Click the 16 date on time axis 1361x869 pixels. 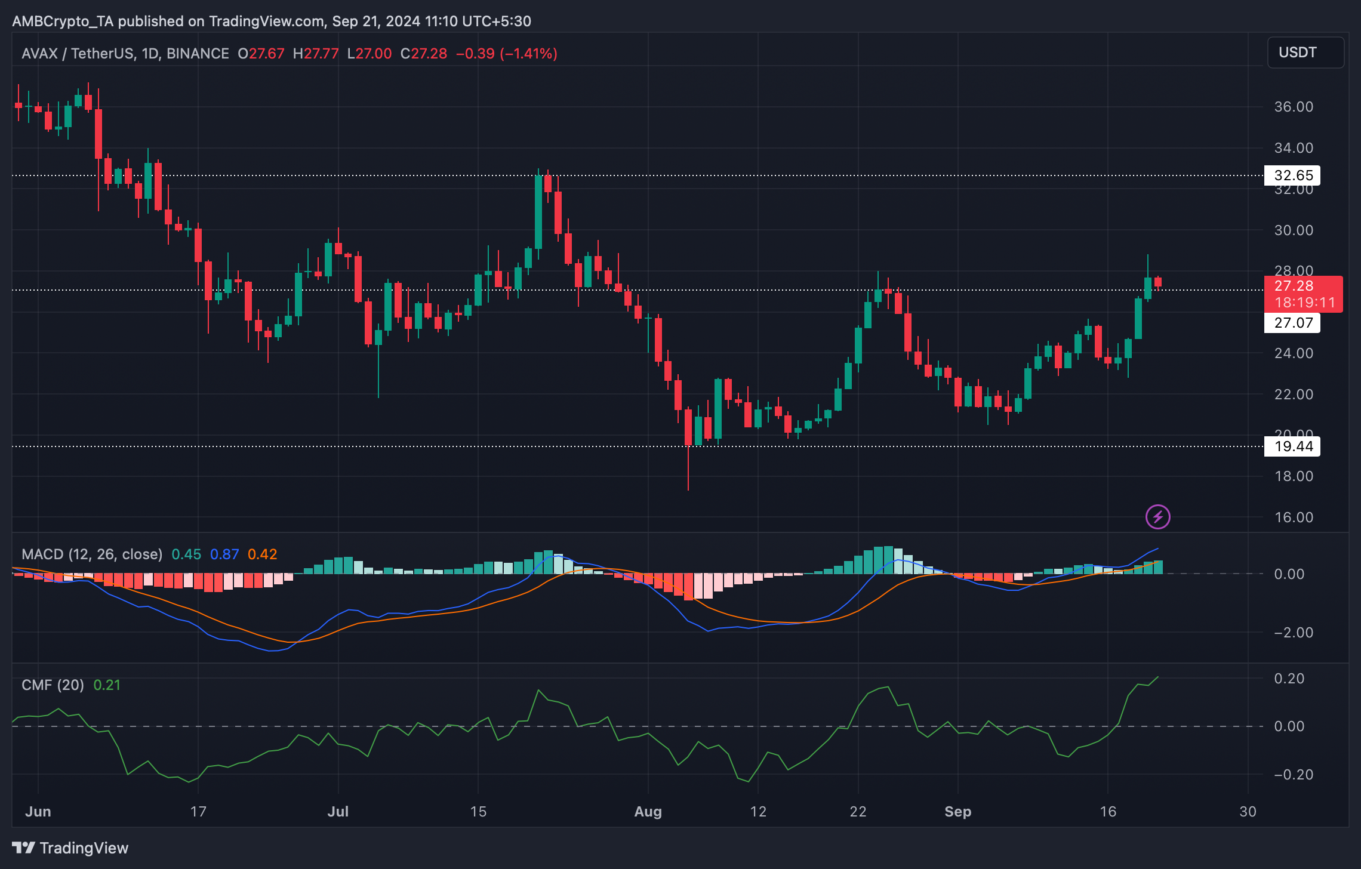pos(1107,812)
